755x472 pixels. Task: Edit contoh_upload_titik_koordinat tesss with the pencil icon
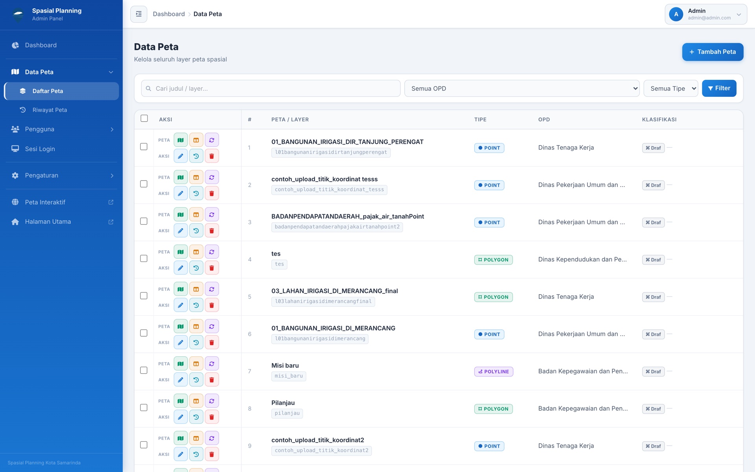(180, 194)
